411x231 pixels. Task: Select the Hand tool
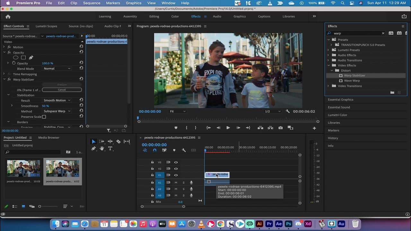(x=102, y=149)
